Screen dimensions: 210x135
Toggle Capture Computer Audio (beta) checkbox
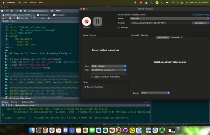(92, 77)
